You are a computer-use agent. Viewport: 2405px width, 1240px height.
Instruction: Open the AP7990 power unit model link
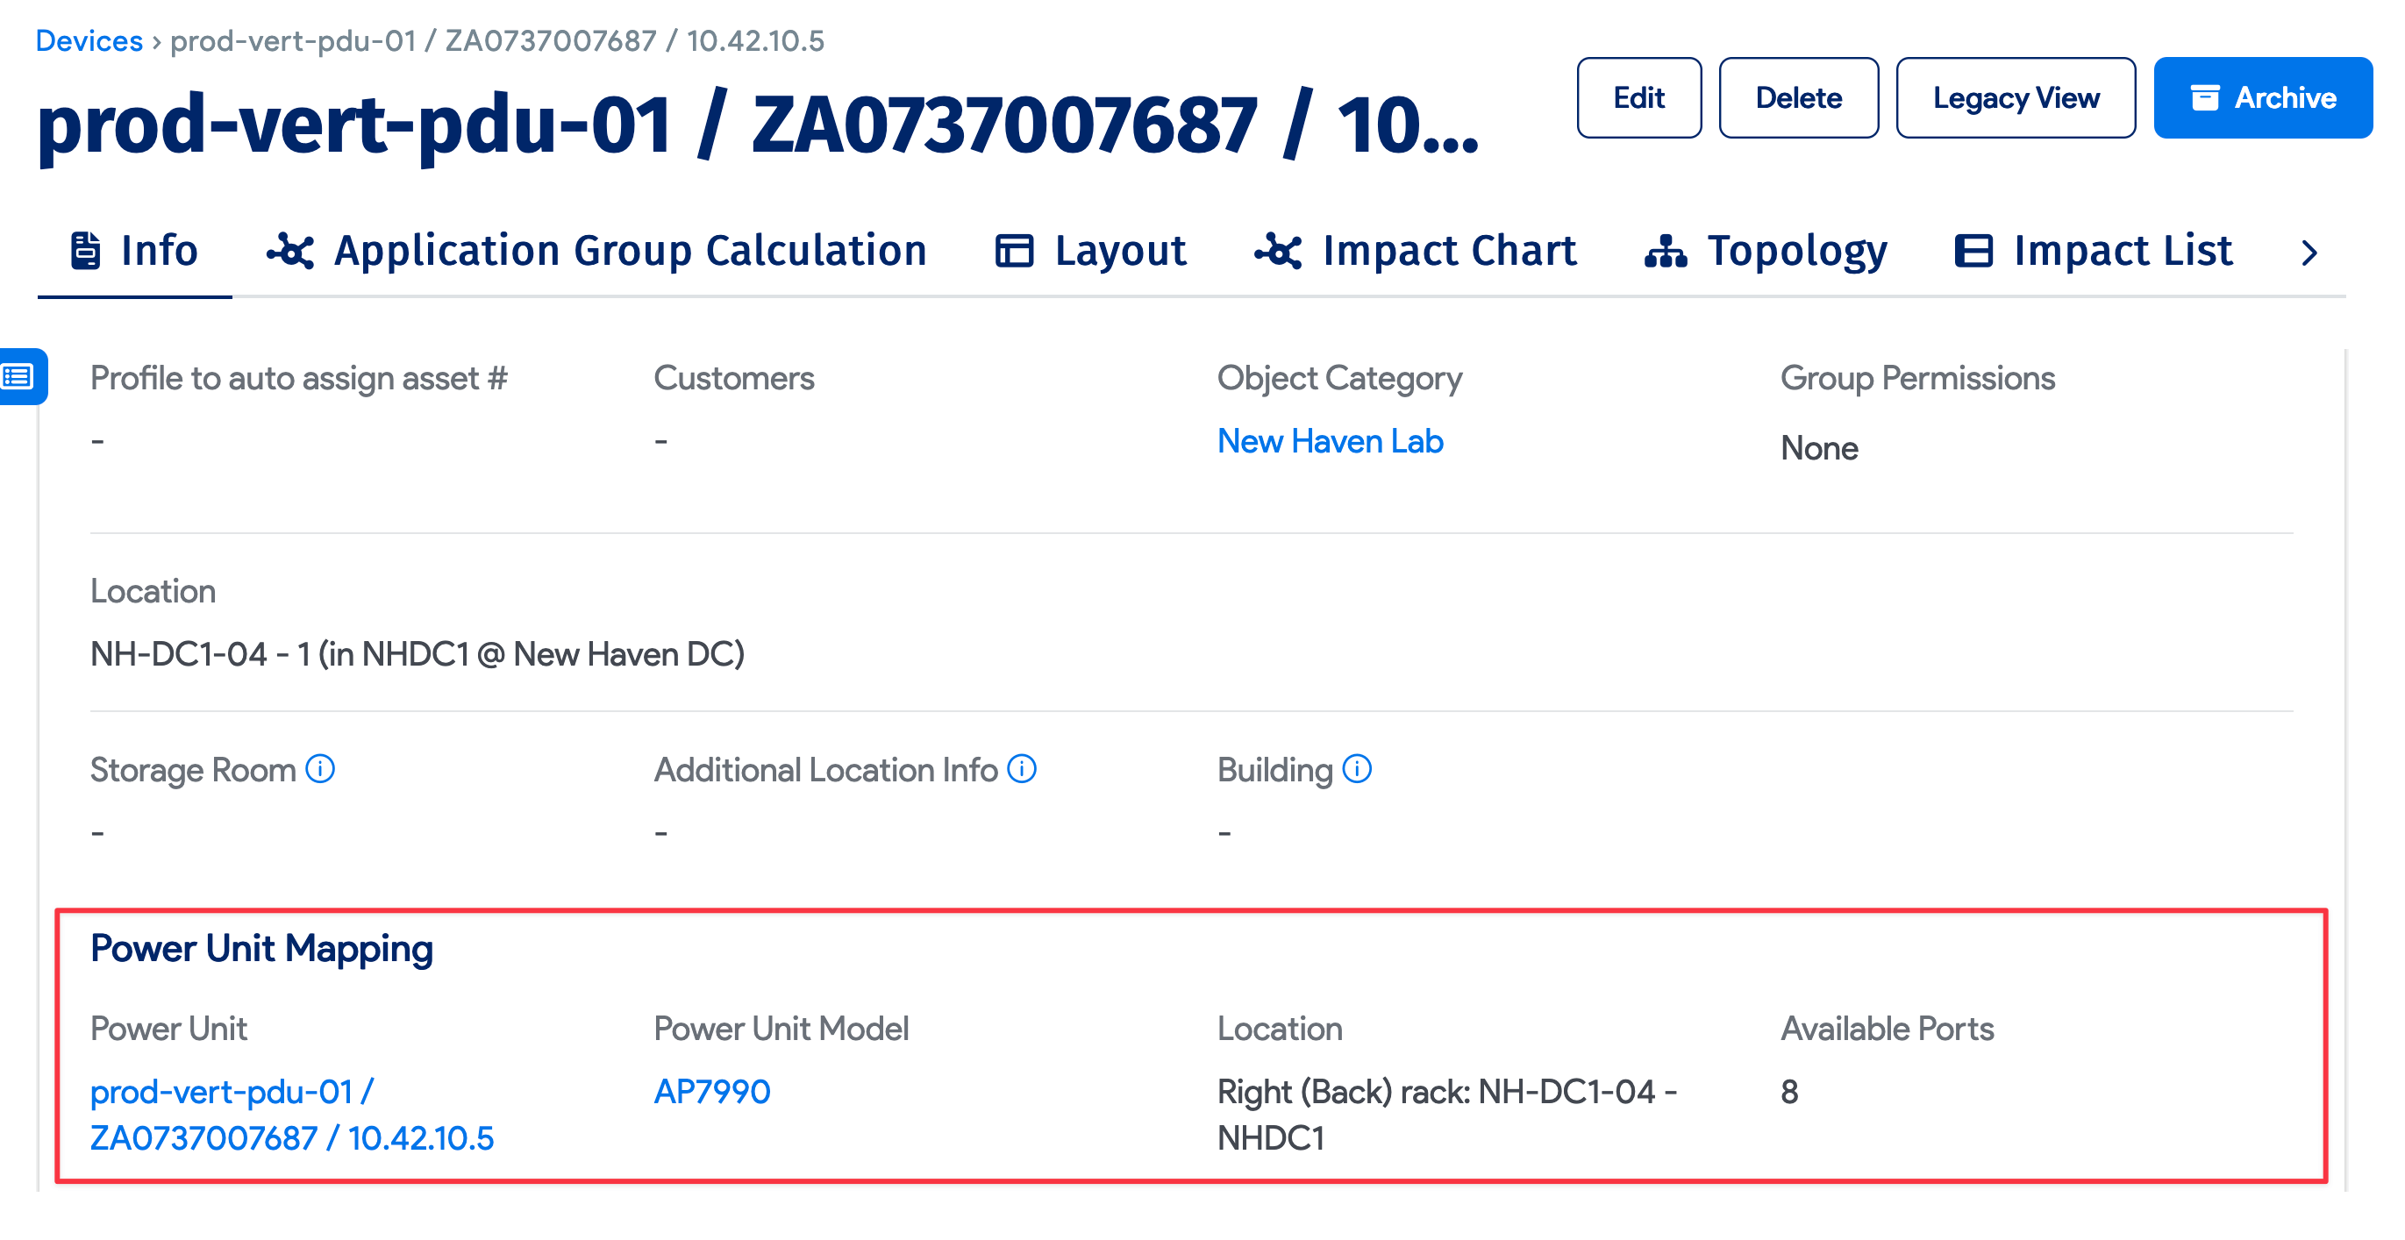point(711,1091)
